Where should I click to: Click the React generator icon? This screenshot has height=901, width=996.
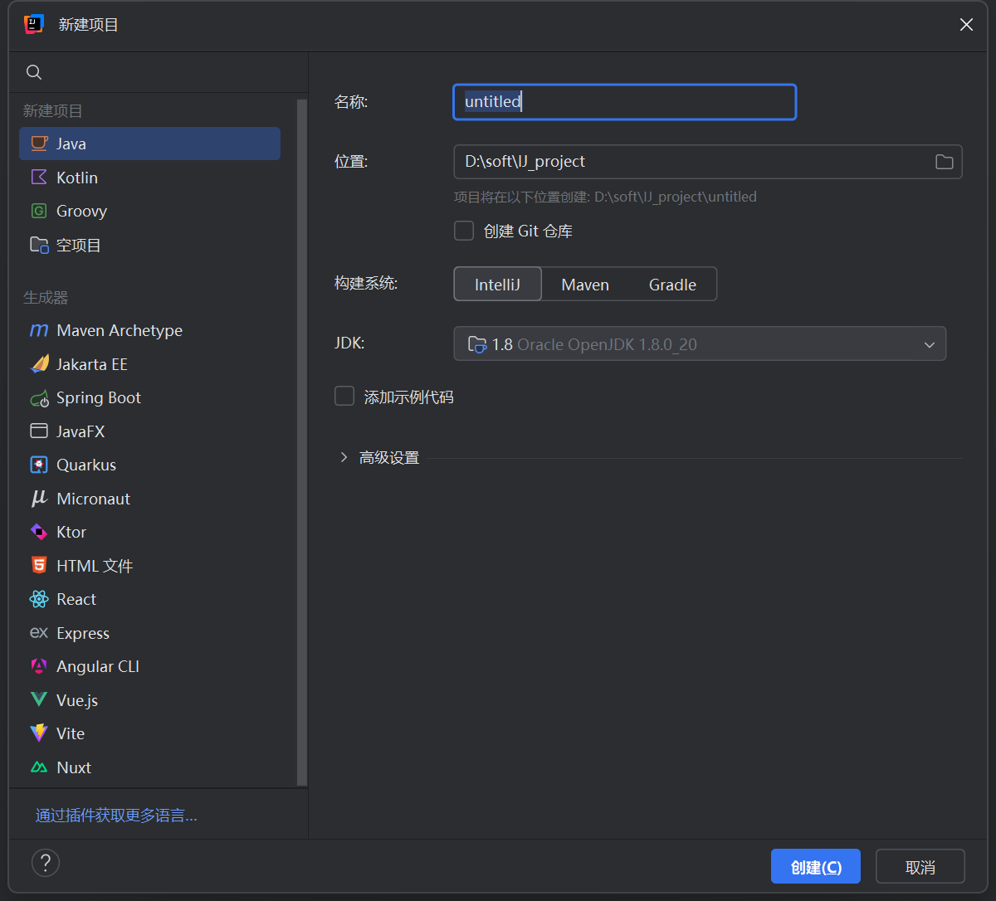[x=38, y=598]
